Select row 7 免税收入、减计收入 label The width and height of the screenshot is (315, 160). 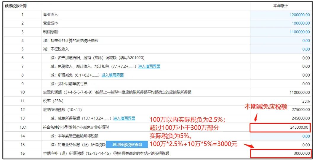tap(93, 66)
